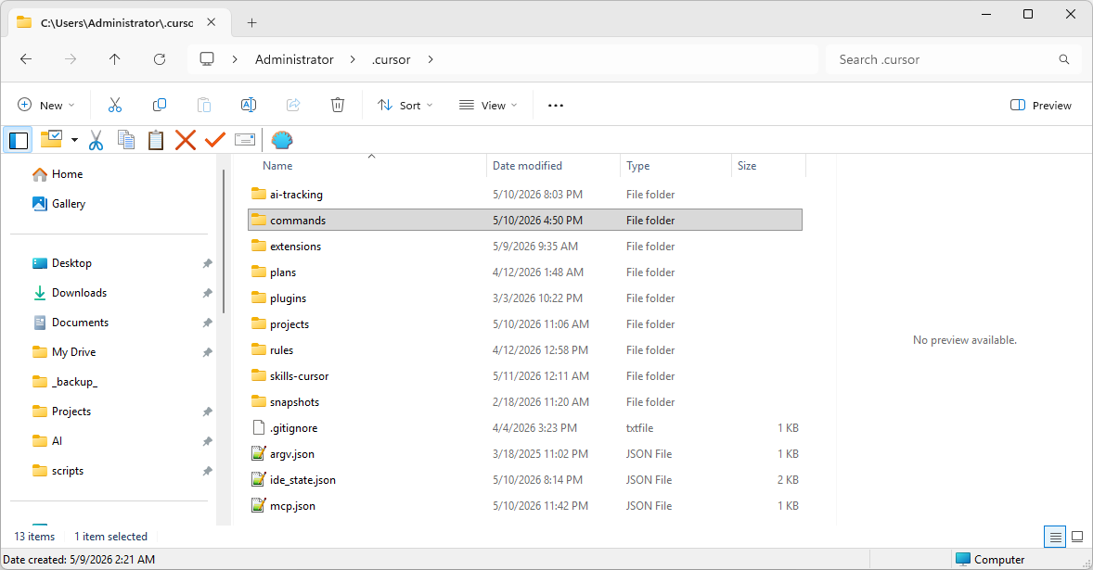
Task: Refresh the current folder view
Action: point(160,59)
